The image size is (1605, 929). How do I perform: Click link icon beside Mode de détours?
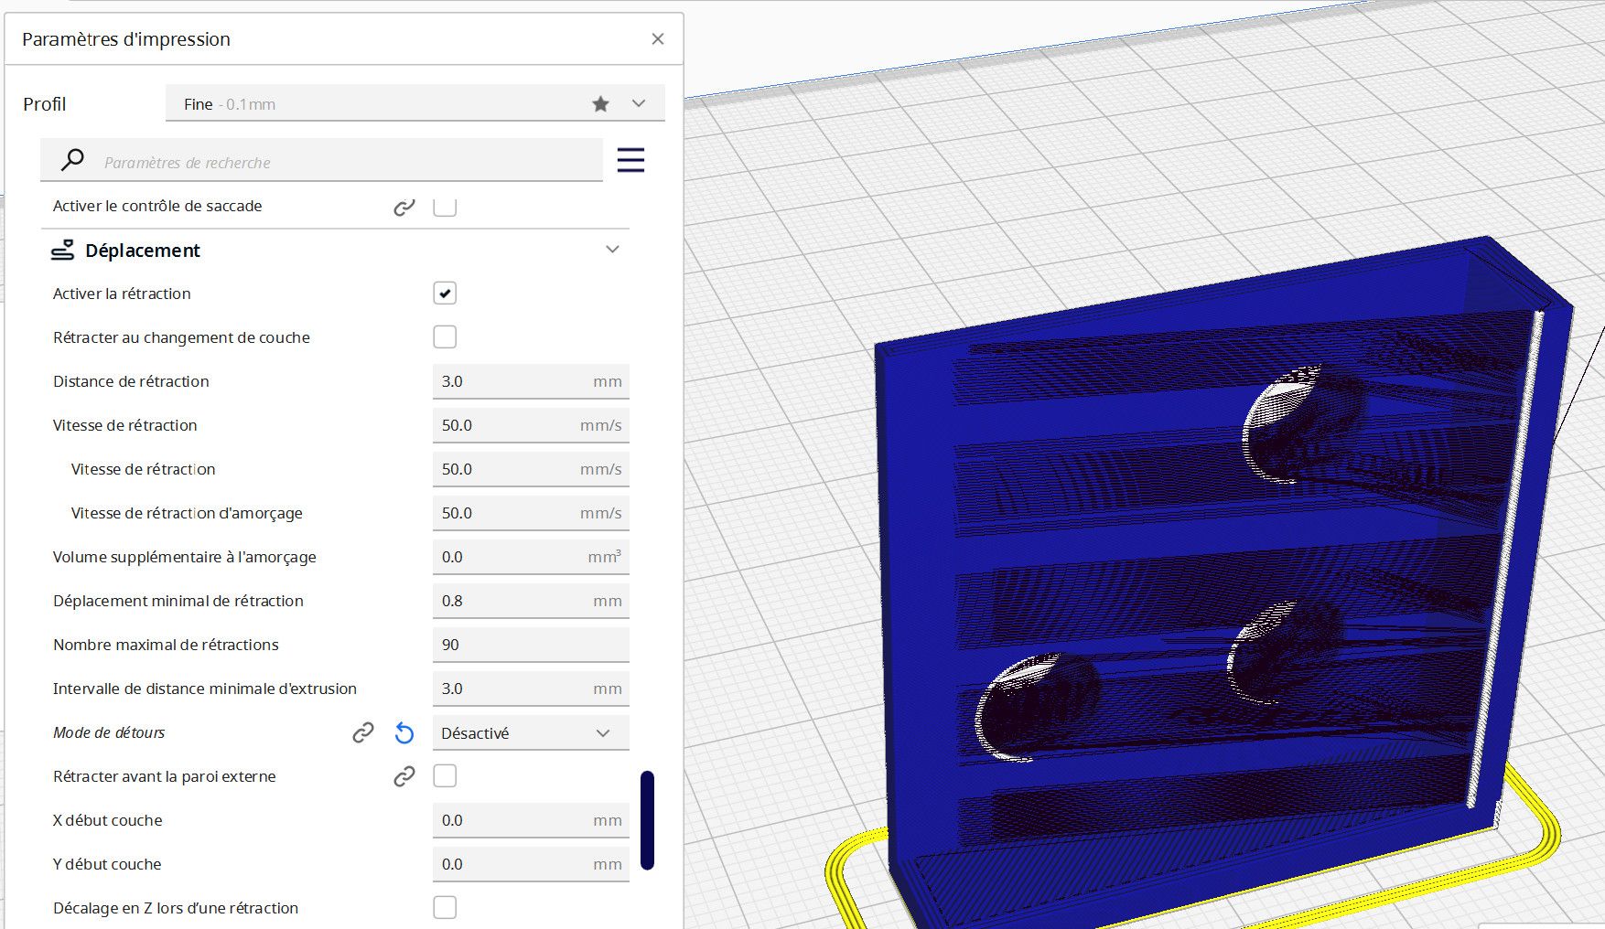pos(363,732)
